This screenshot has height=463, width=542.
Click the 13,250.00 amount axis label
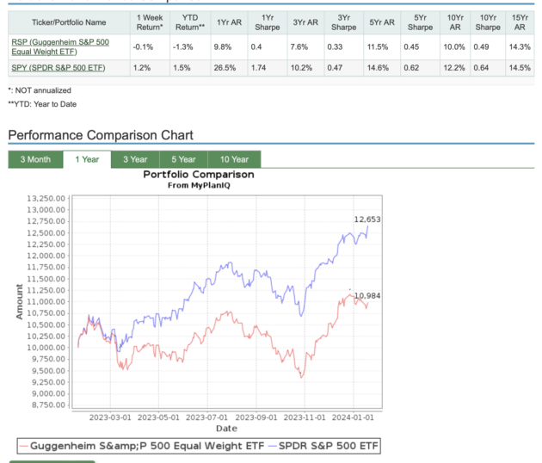point(46,199)
